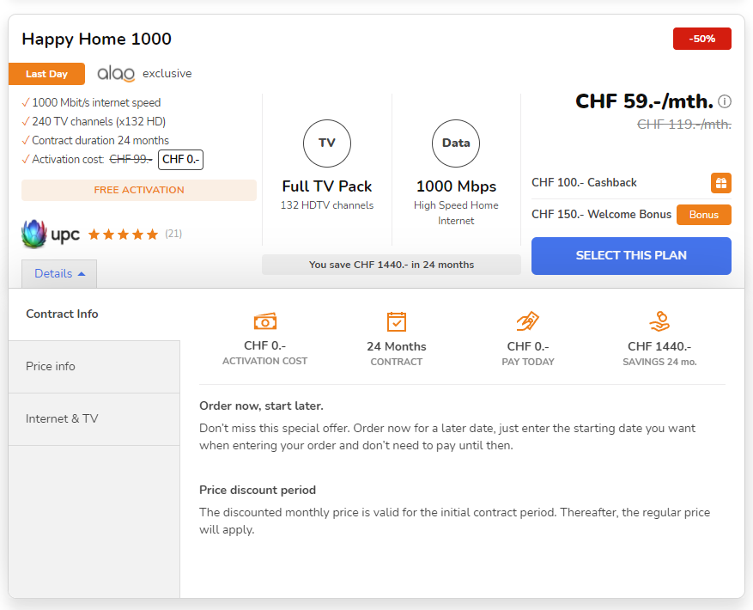Click the orange Bonus button

[703, 215]
